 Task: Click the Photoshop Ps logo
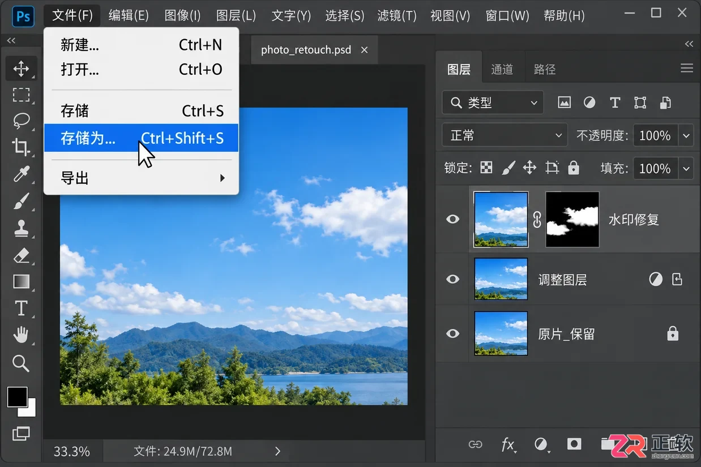point(23,16)
